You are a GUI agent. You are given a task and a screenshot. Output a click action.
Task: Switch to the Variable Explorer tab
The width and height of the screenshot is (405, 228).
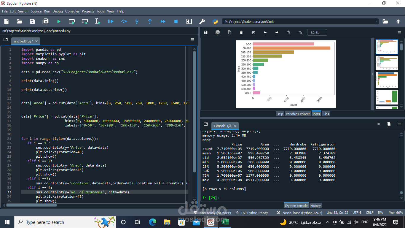coord(298,114)
